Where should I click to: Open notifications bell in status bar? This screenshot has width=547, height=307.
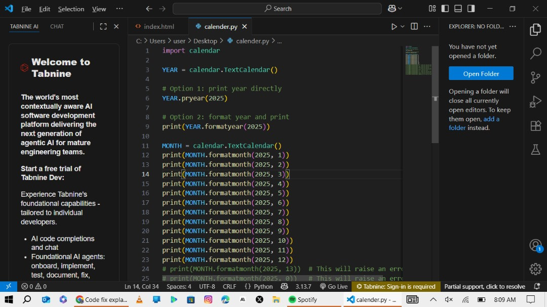click(537, 286)
